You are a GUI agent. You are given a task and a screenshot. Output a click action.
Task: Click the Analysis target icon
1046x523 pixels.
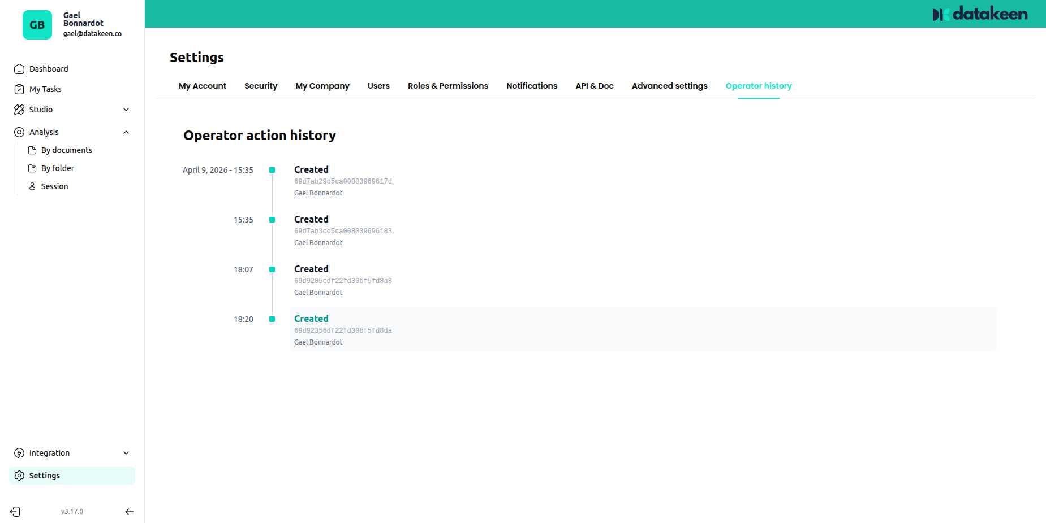[19, 132]
